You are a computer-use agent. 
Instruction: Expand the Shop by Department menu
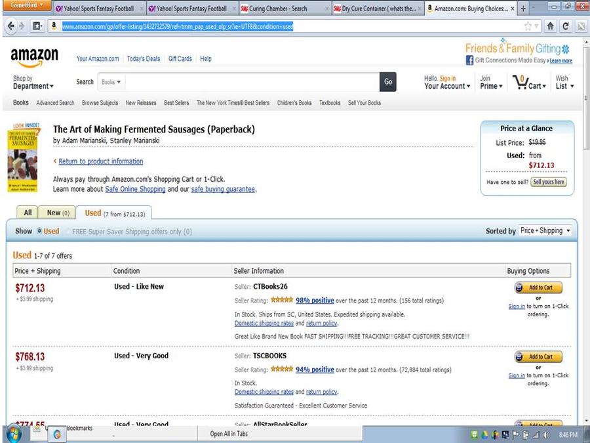[x=33, y=83]
